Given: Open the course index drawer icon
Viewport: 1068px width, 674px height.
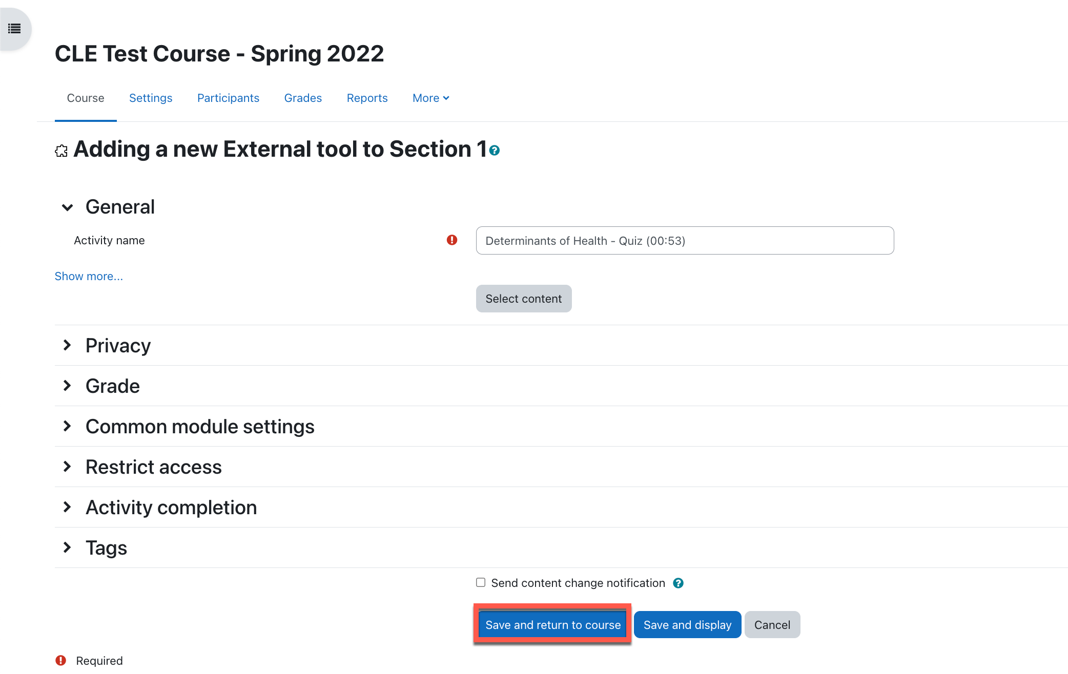Looking at the screenshot, I should pos(14,29).
